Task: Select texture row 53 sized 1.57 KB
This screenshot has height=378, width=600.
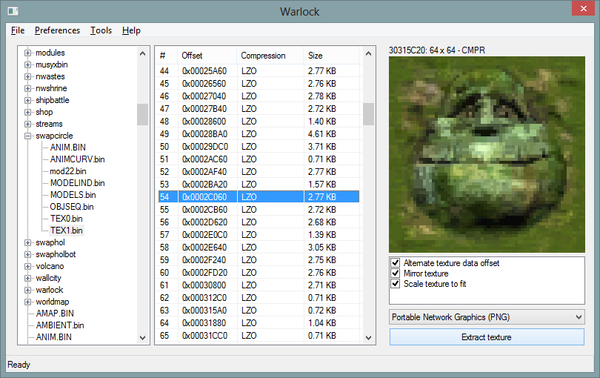Action: pos(259,185)
